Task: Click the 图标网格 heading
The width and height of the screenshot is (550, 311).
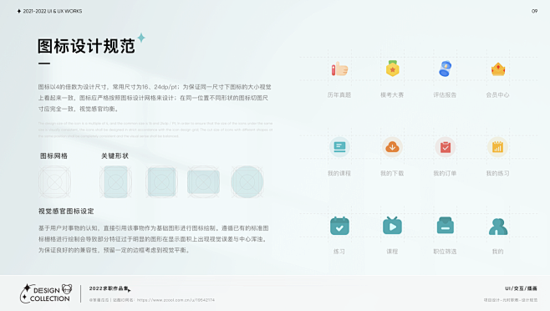Action: click(x=53, y=155)
